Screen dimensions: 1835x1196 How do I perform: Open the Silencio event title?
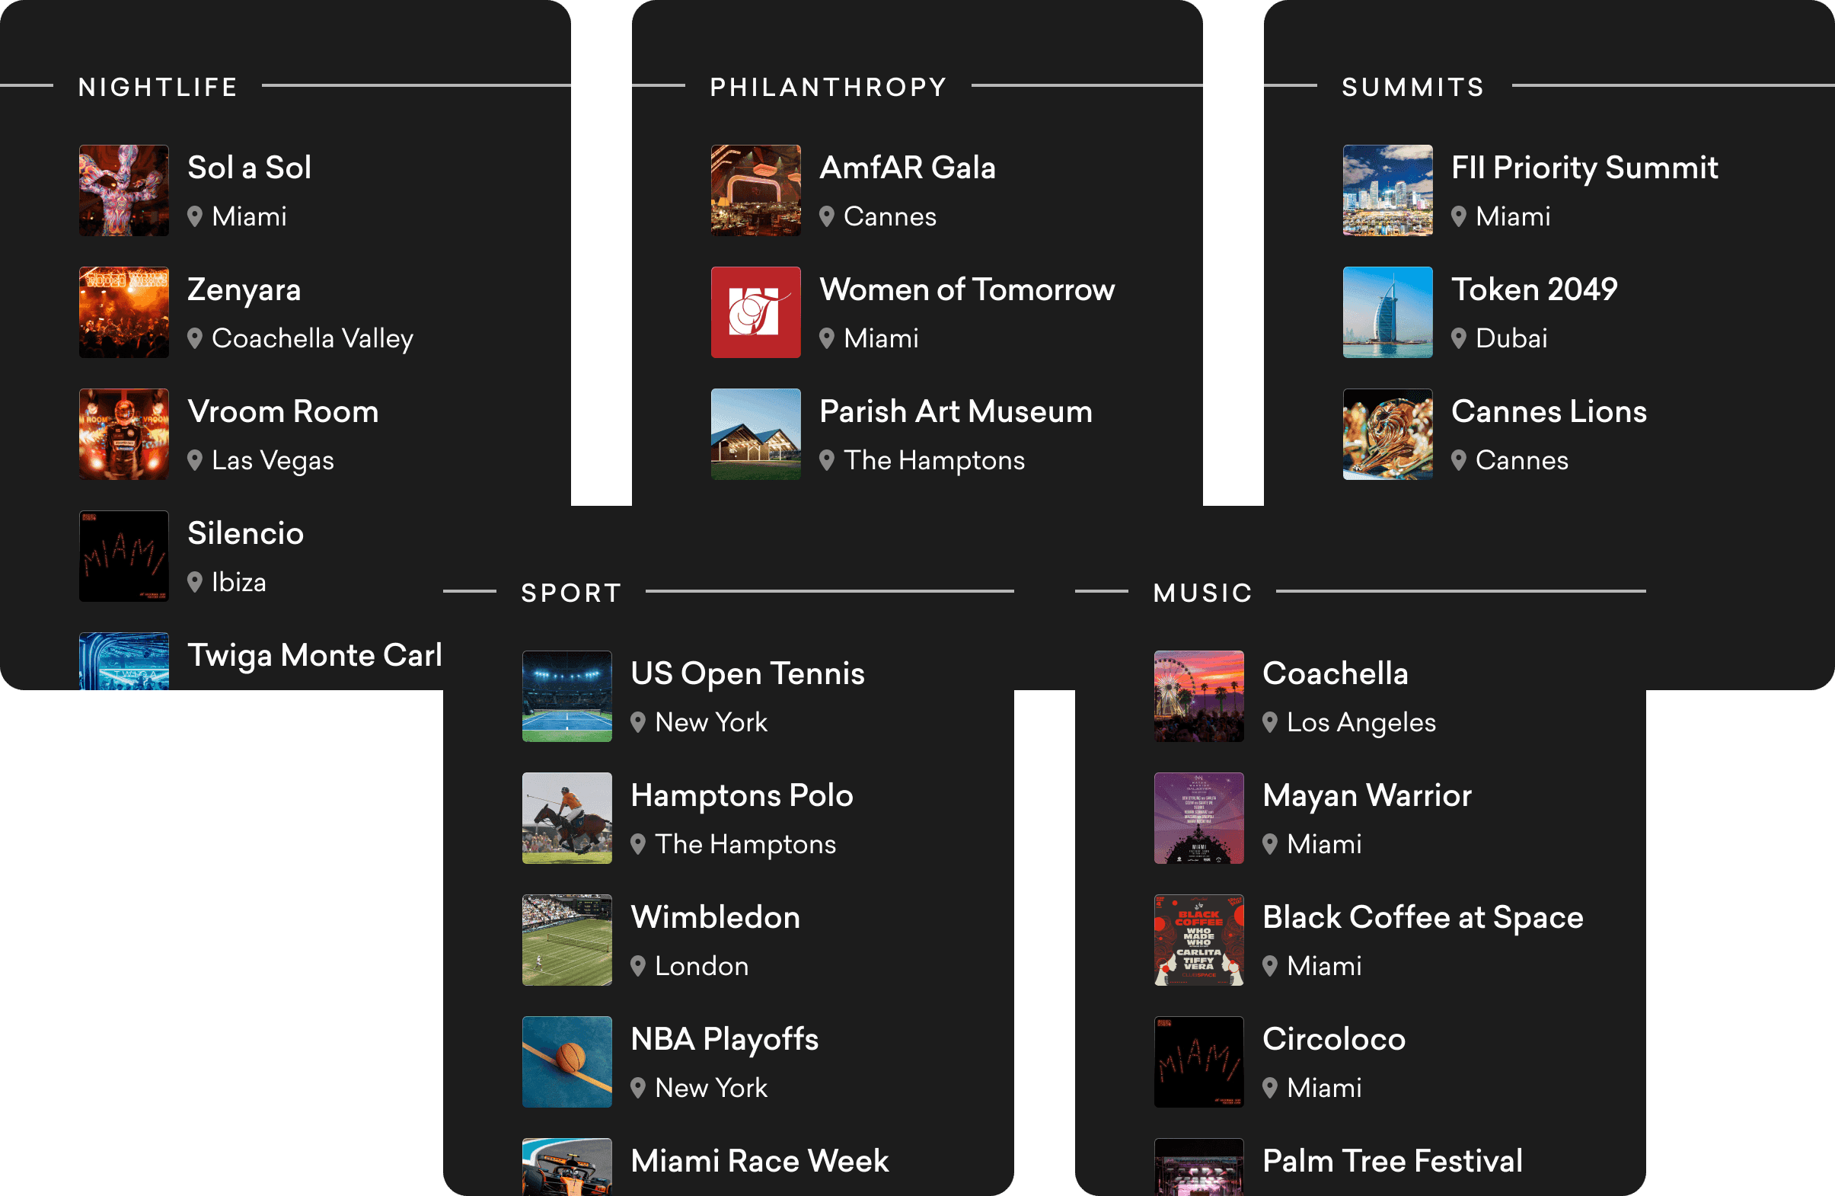point(245,533)
